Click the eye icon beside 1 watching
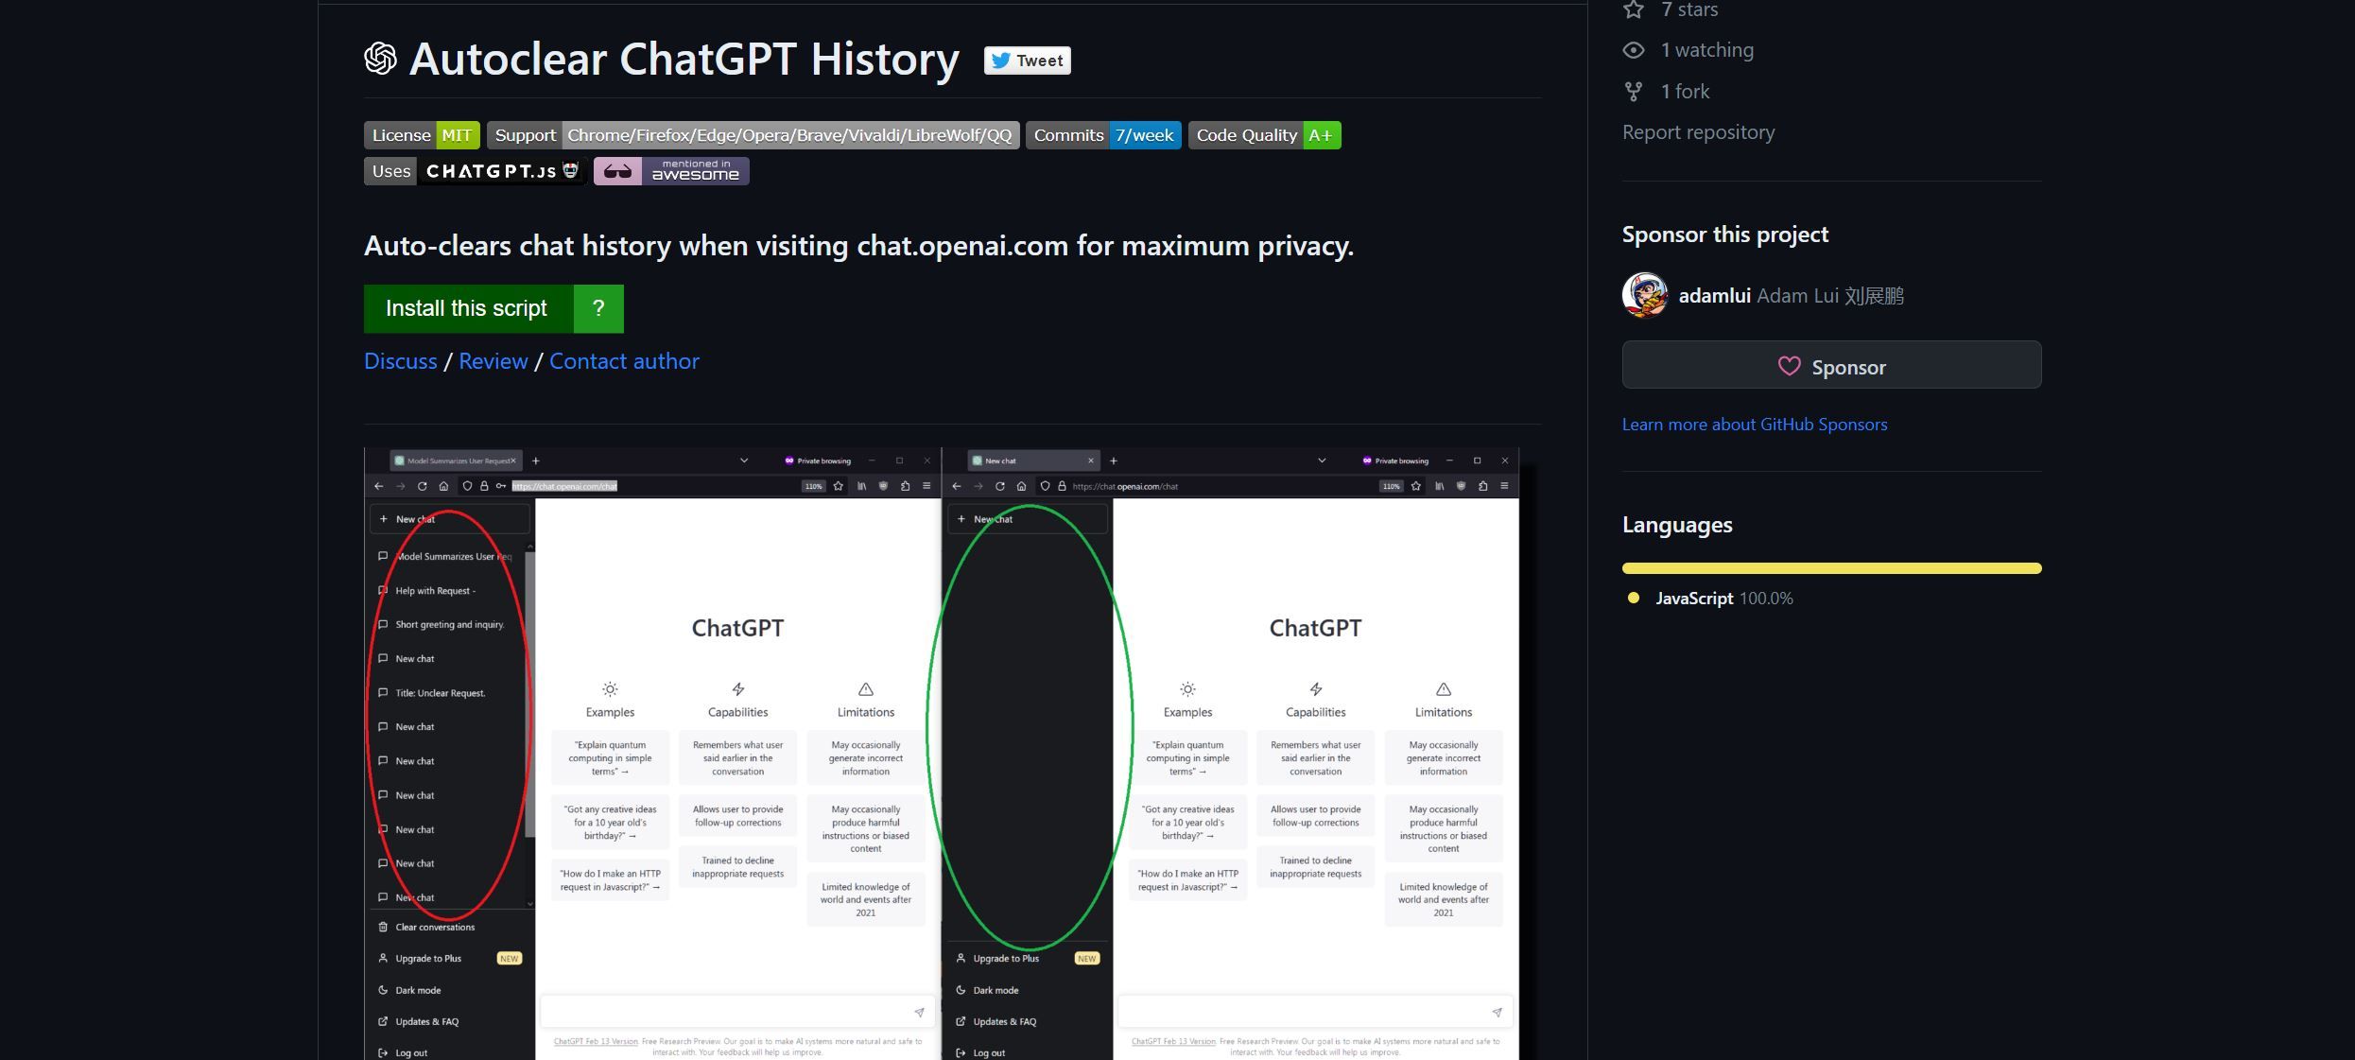Viewport: 2355px width, 1060px height. pos(1634,50)
